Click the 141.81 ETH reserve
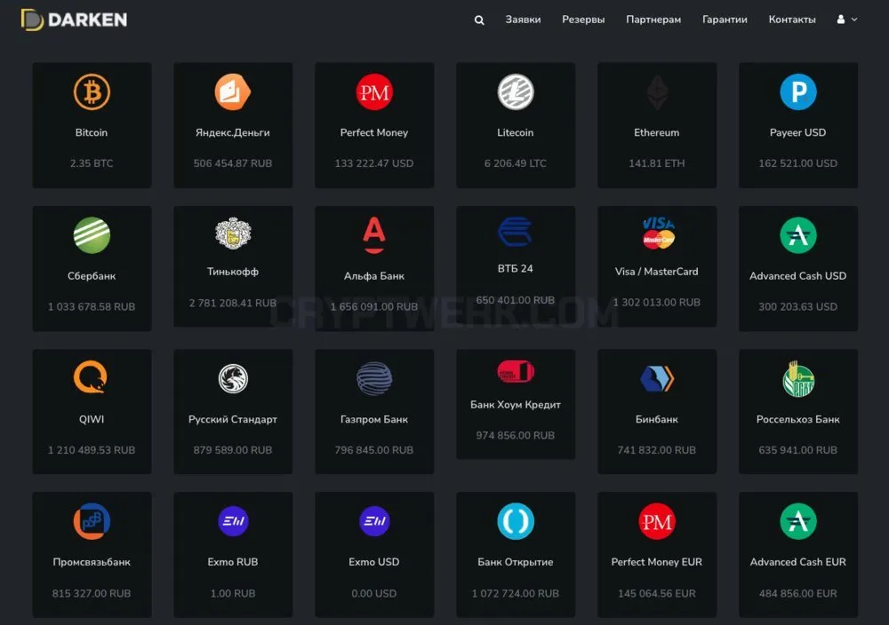The width and height of the screenshot is (889, 625). (x=657, y=163)
